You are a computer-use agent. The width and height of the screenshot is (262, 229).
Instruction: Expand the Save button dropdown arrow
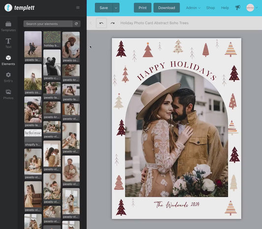click(116, 8)
